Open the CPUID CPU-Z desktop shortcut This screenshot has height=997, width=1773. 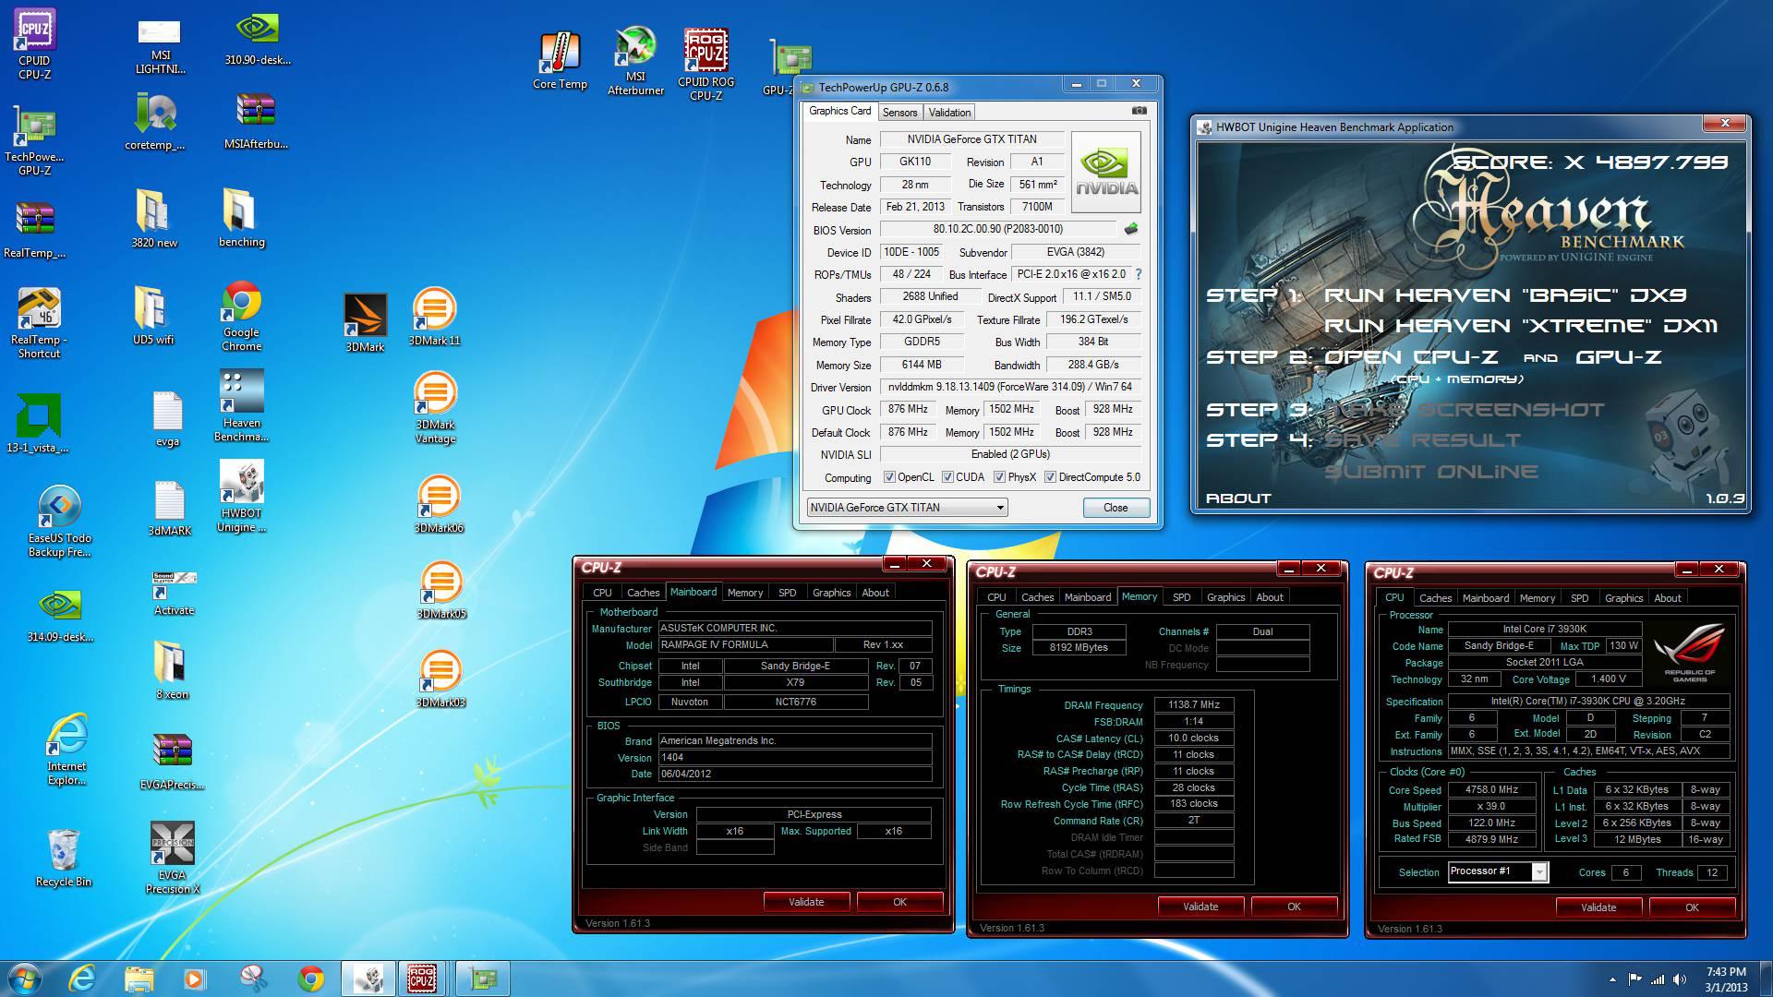tap(35, 44)
